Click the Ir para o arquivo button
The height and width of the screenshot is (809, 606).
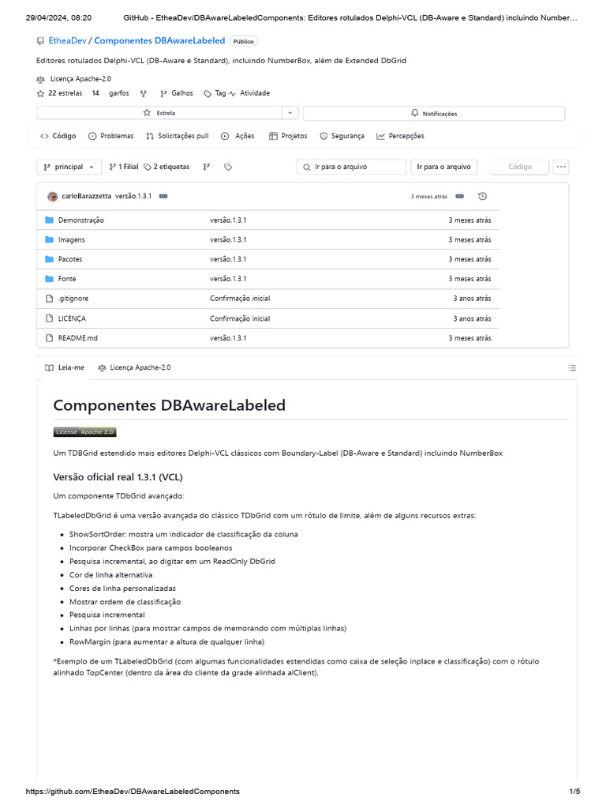coord(443,167)
